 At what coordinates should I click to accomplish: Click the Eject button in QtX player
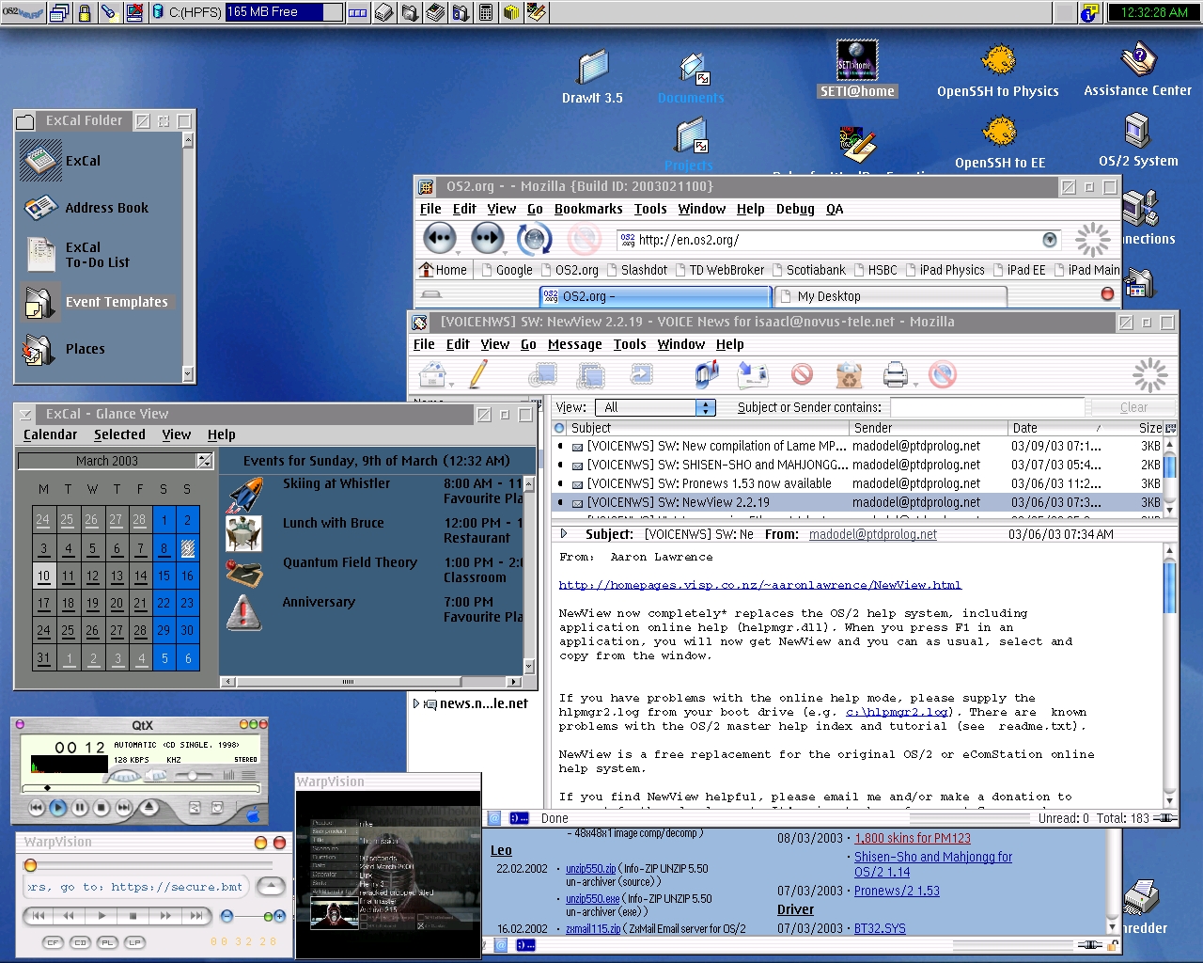click(148, 807)
